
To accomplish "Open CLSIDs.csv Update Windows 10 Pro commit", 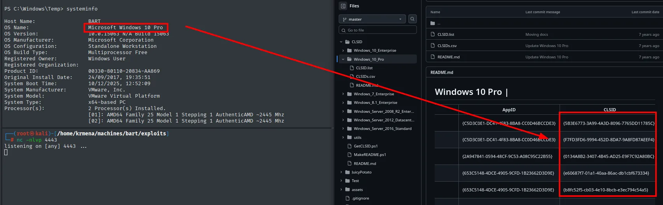I will (547, 46).
